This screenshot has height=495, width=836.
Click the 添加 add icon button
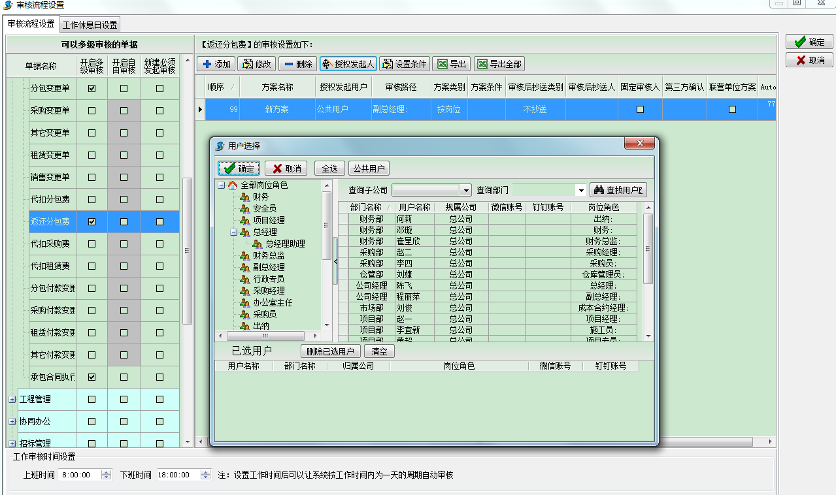[216, 63]
